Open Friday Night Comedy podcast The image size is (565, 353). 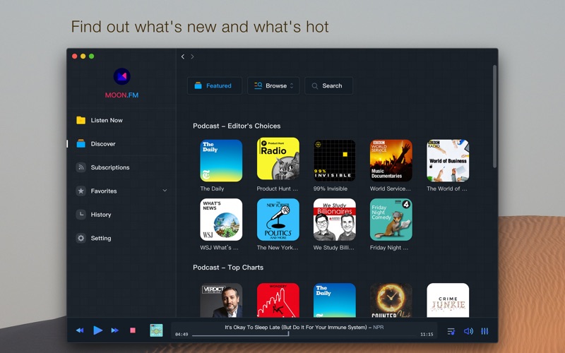pos(391,220)
